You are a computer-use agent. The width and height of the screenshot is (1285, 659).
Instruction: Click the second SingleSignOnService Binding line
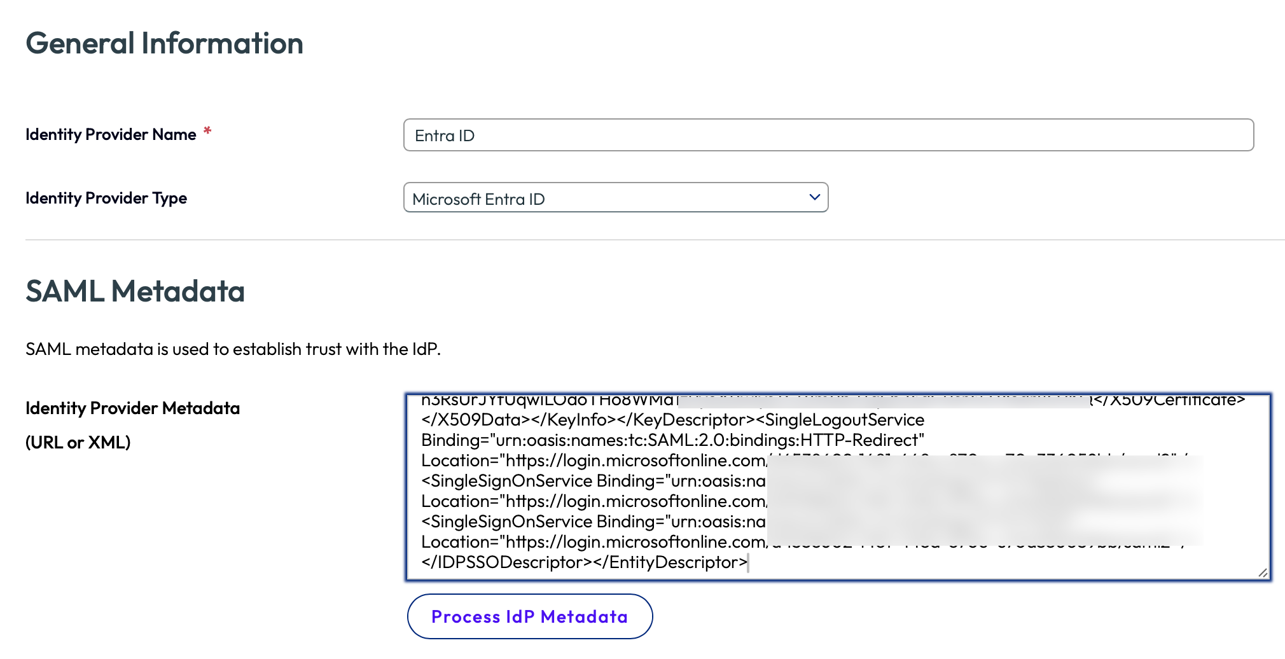(x=593, y=522)
